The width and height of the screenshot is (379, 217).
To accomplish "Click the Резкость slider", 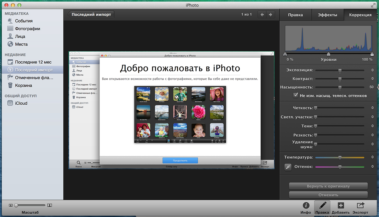I will click(340, 135).
